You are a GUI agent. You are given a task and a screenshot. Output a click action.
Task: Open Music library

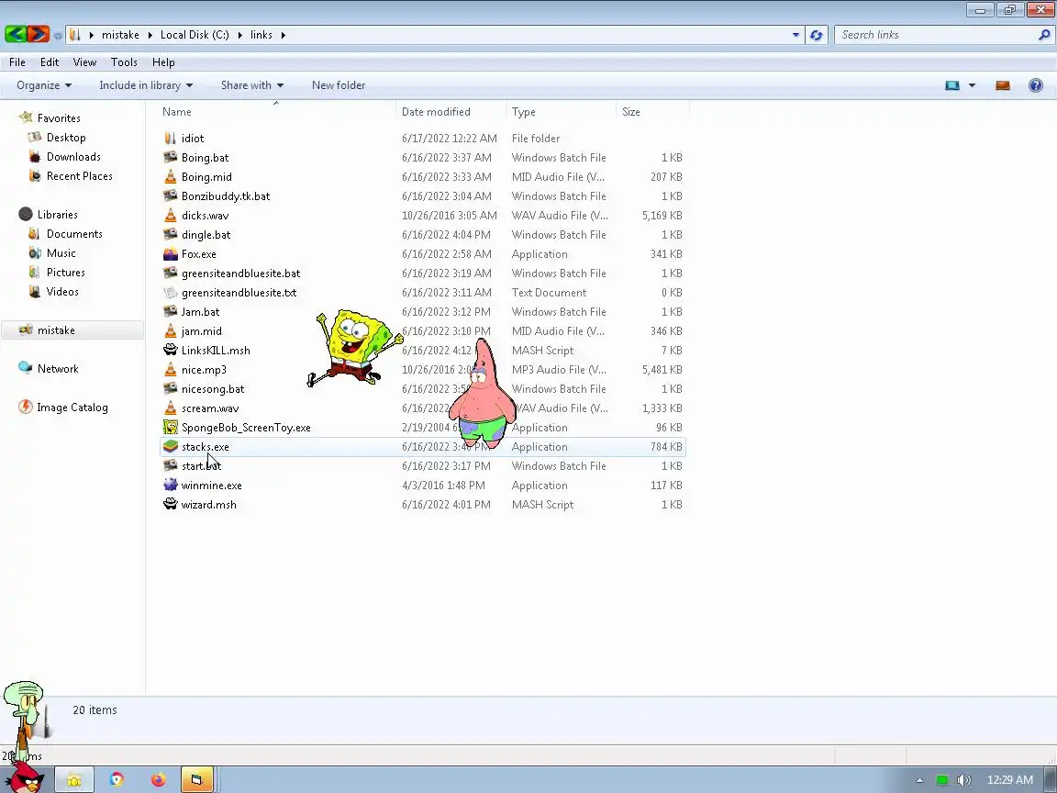pyautogui.click(x=61, y=253)
